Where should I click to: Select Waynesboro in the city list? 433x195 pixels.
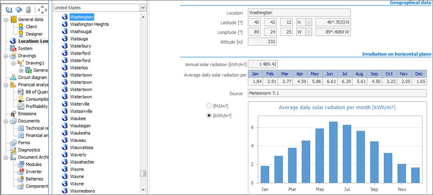83,191
